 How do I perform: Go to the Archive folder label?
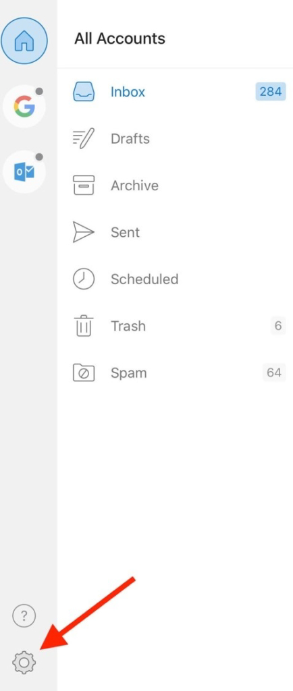point(134,186)
